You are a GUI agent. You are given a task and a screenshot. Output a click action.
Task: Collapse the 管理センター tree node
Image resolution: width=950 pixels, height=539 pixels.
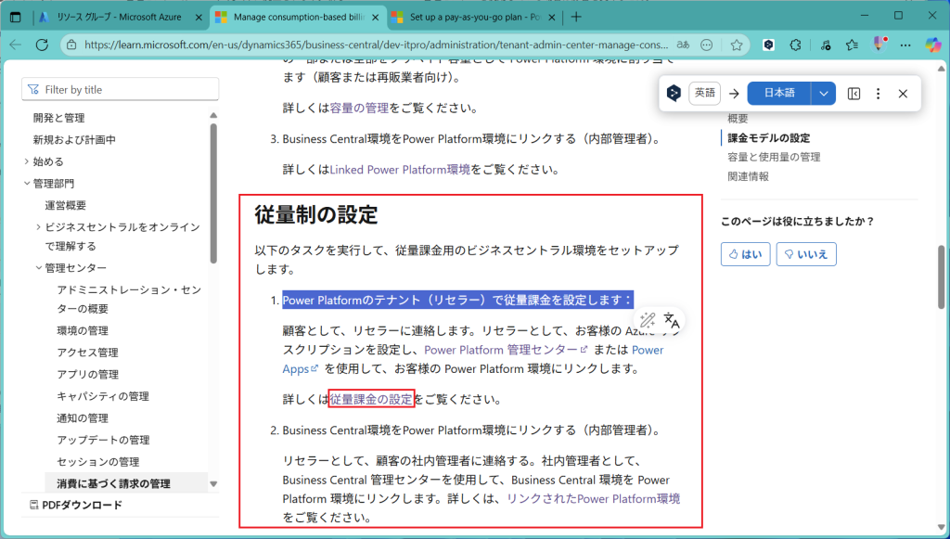[38, 268]
